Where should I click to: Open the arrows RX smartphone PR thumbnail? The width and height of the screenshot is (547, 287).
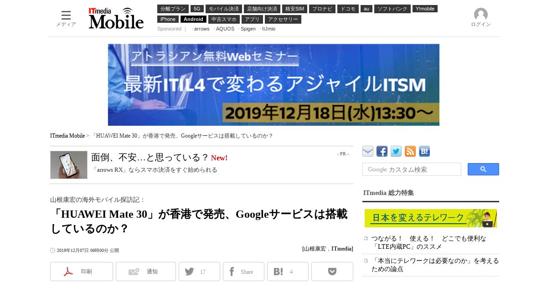(x=69, y=165)
